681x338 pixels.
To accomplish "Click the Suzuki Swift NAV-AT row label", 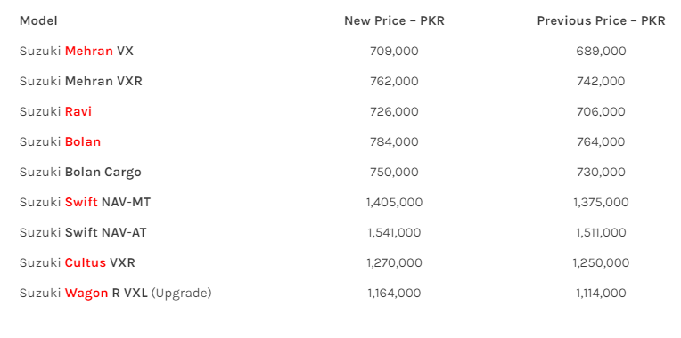I will [x=83, y=233].
